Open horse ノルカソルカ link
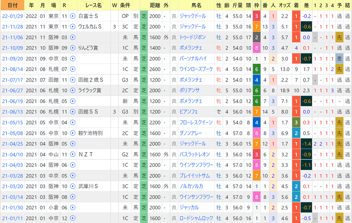Image resolution: width=352 pixels, height=223 pixels. coord(191,186)
